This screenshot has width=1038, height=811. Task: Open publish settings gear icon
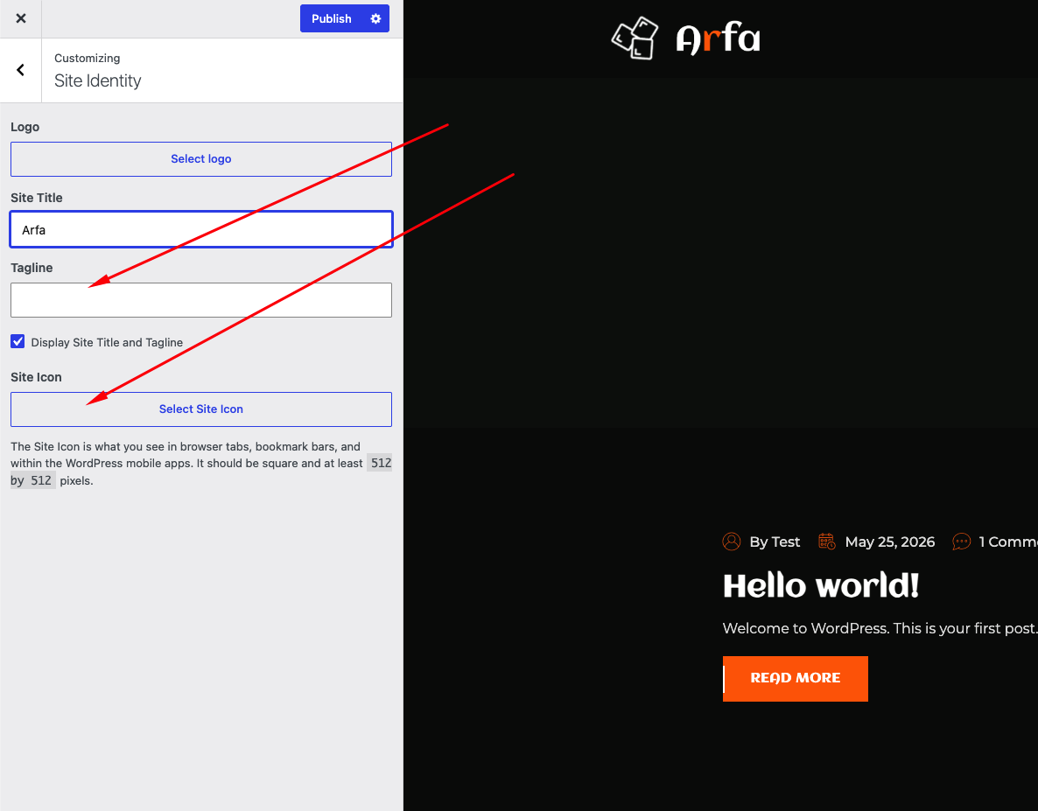pos(375,18)
